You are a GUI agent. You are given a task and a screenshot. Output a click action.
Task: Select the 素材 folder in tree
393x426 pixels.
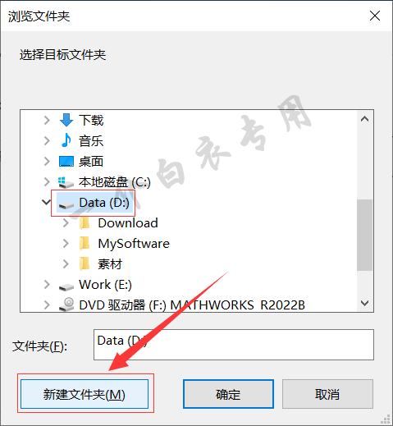pos(110,264)
